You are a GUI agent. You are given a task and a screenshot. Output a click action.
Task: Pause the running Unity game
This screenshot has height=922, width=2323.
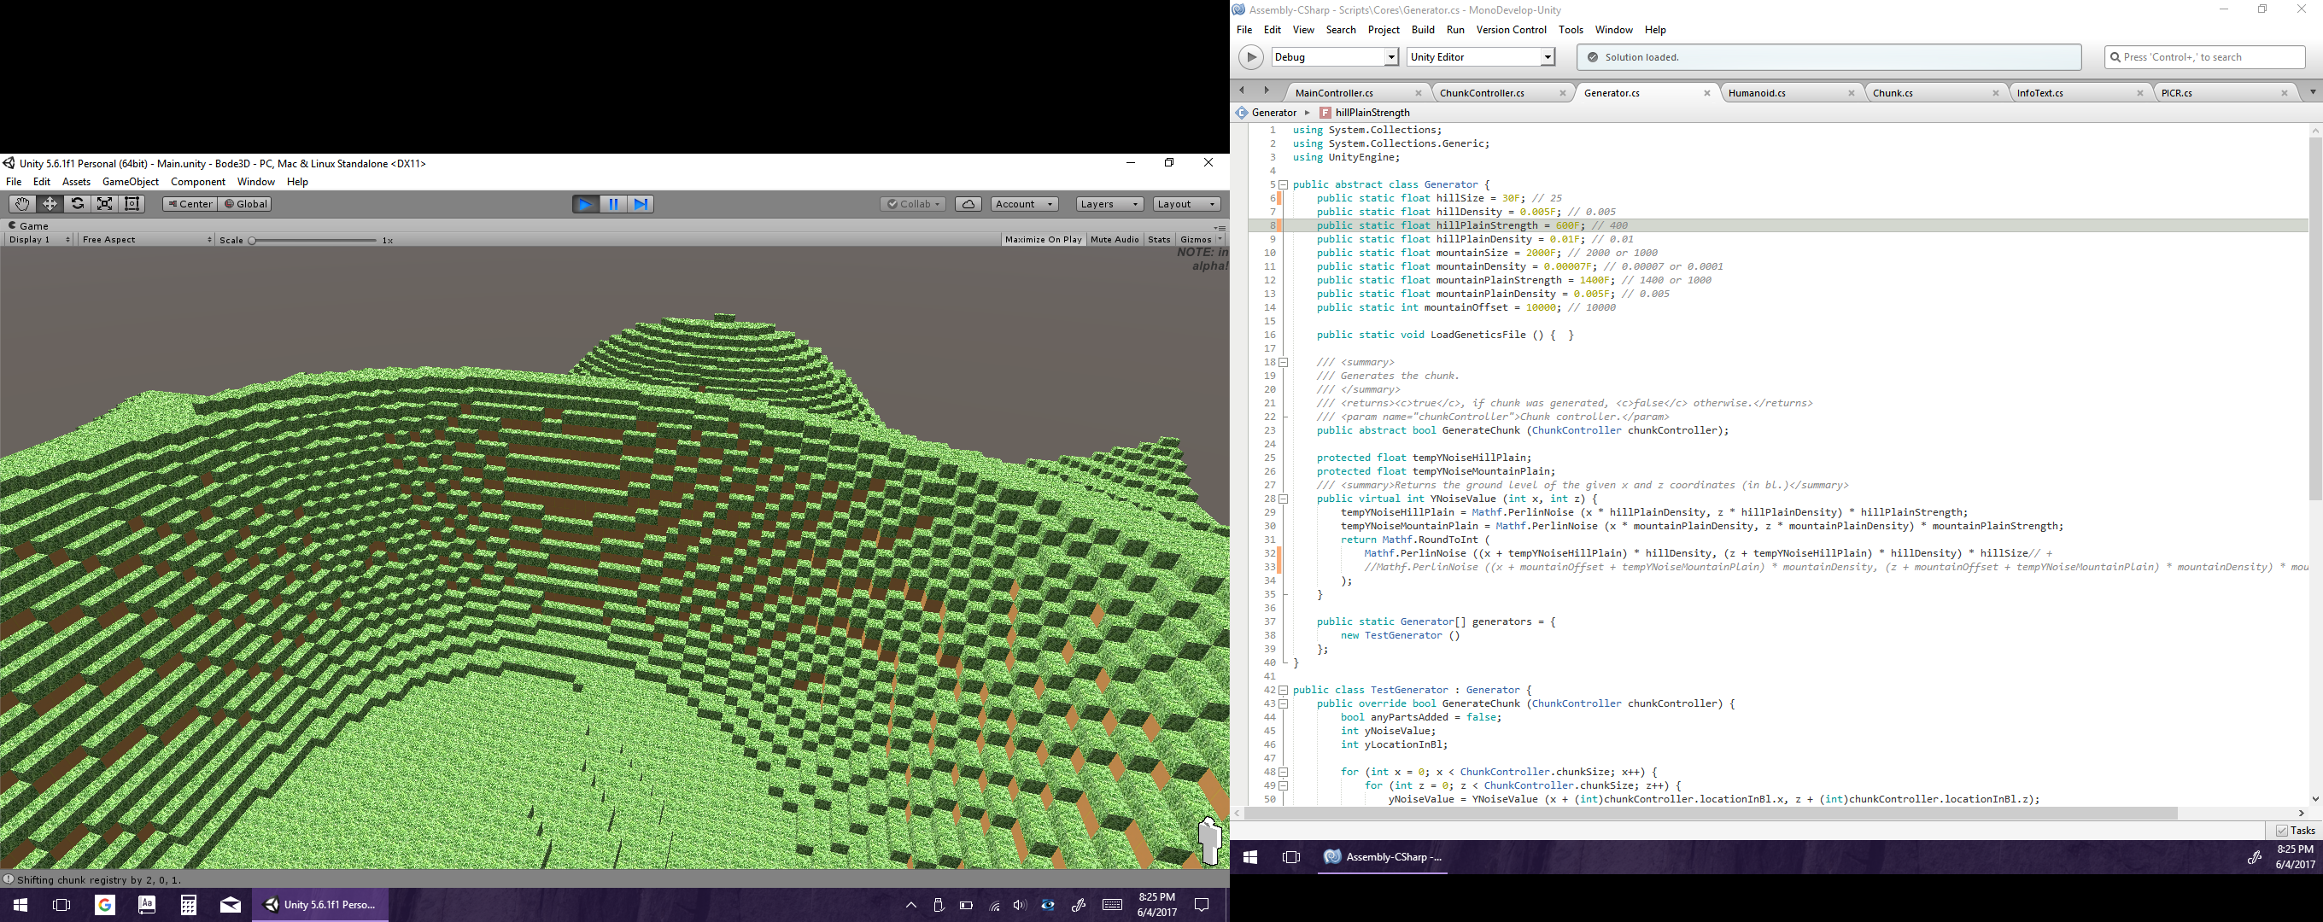tap(613, 205)
